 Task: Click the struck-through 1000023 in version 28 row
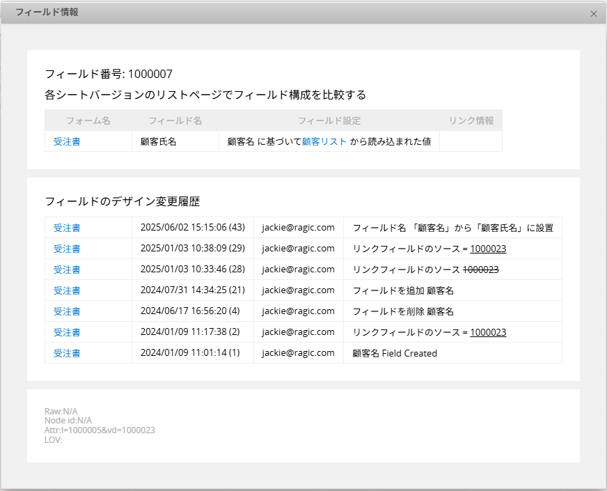pyautogui.click(x=480, y=270)
